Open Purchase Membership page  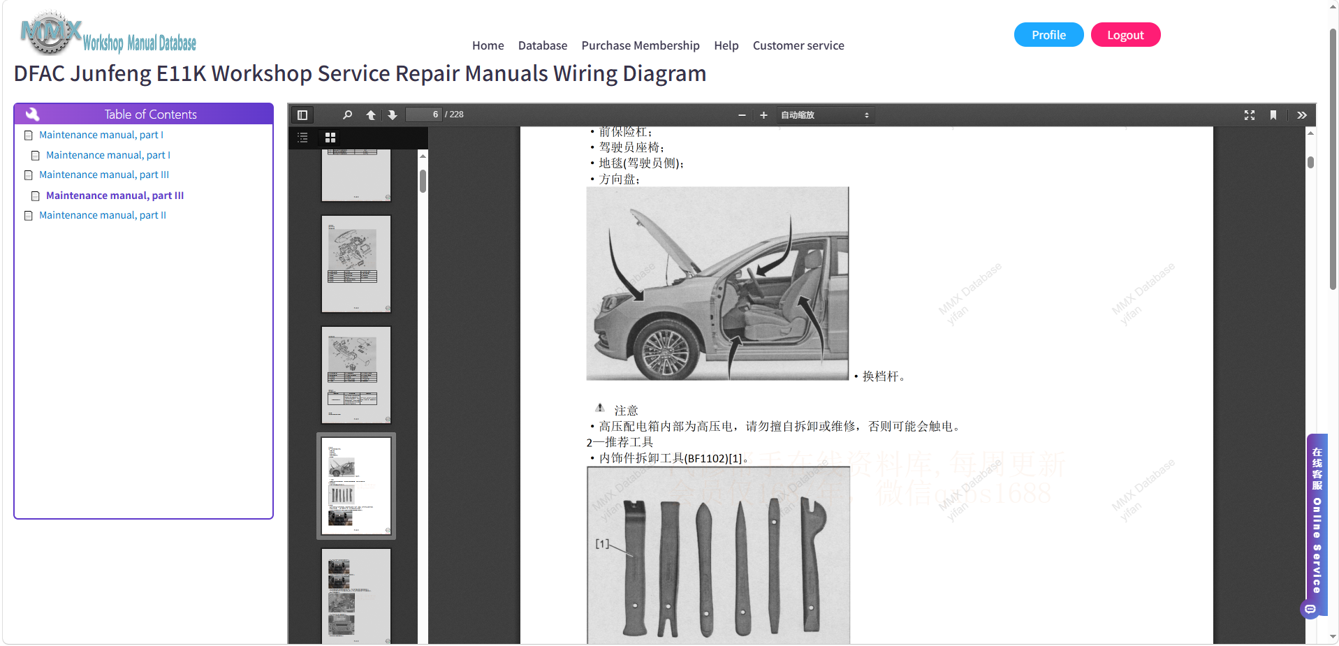pos(641,45)
